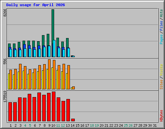Click the red "KBytes" legend label
This screenshot has height=129, width=165.
161,116
